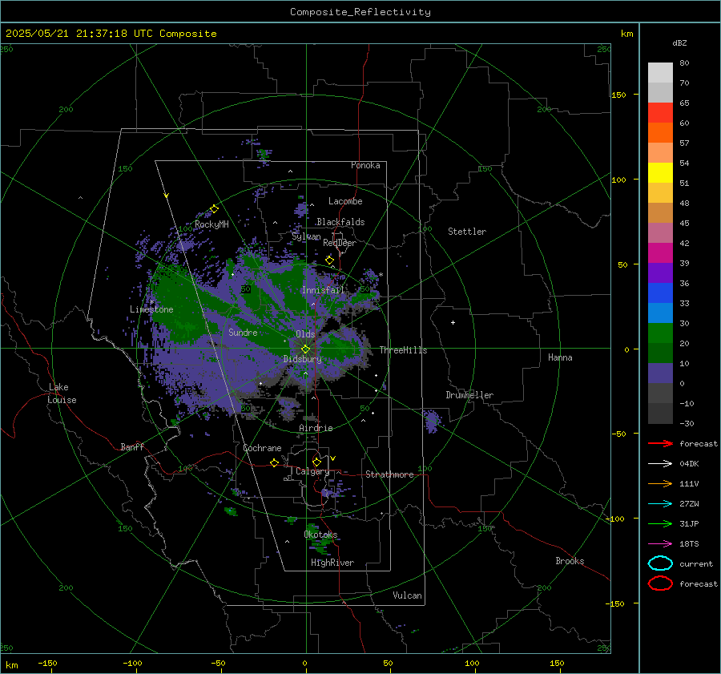Image resolution: width=721 pixels, height=674 pixels.
Task: Select the orange 111V arrow icon
Action: (660, 483)
